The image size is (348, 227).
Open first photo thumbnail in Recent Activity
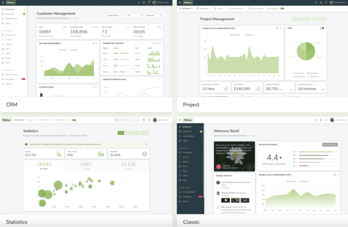coord(226,200)
